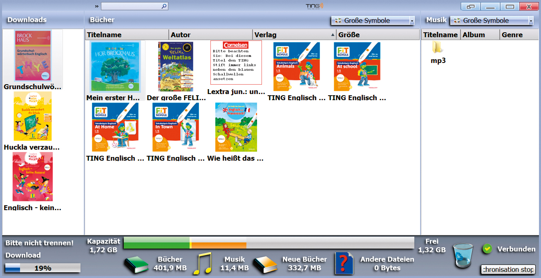Click the recycle bin trash icon
Screen dimensions: 541x278
point(463,256)
